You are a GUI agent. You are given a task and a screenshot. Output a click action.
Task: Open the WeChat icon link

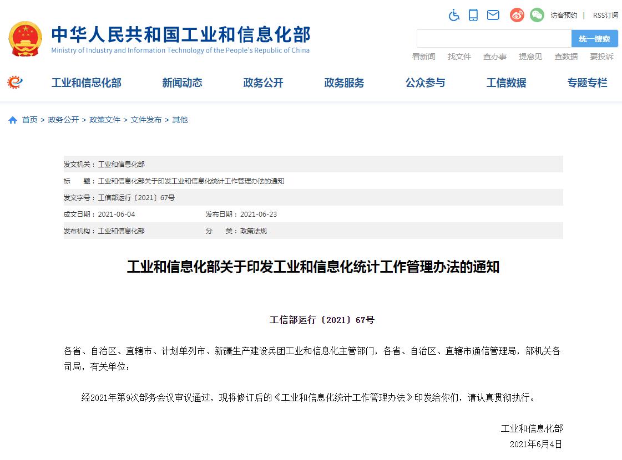(x=537, y=15)
